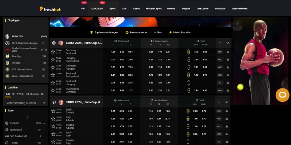Open the live chat support bubble
The height and width of the screenshot is (145, 291).
[x=282, y=95]
